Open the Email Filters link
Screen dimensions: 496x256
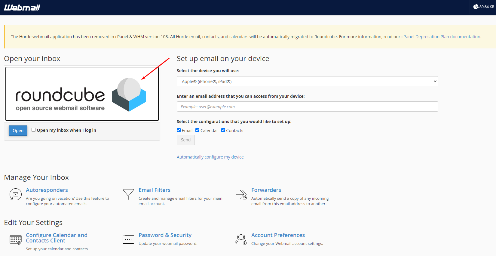(x=155, y=190)
